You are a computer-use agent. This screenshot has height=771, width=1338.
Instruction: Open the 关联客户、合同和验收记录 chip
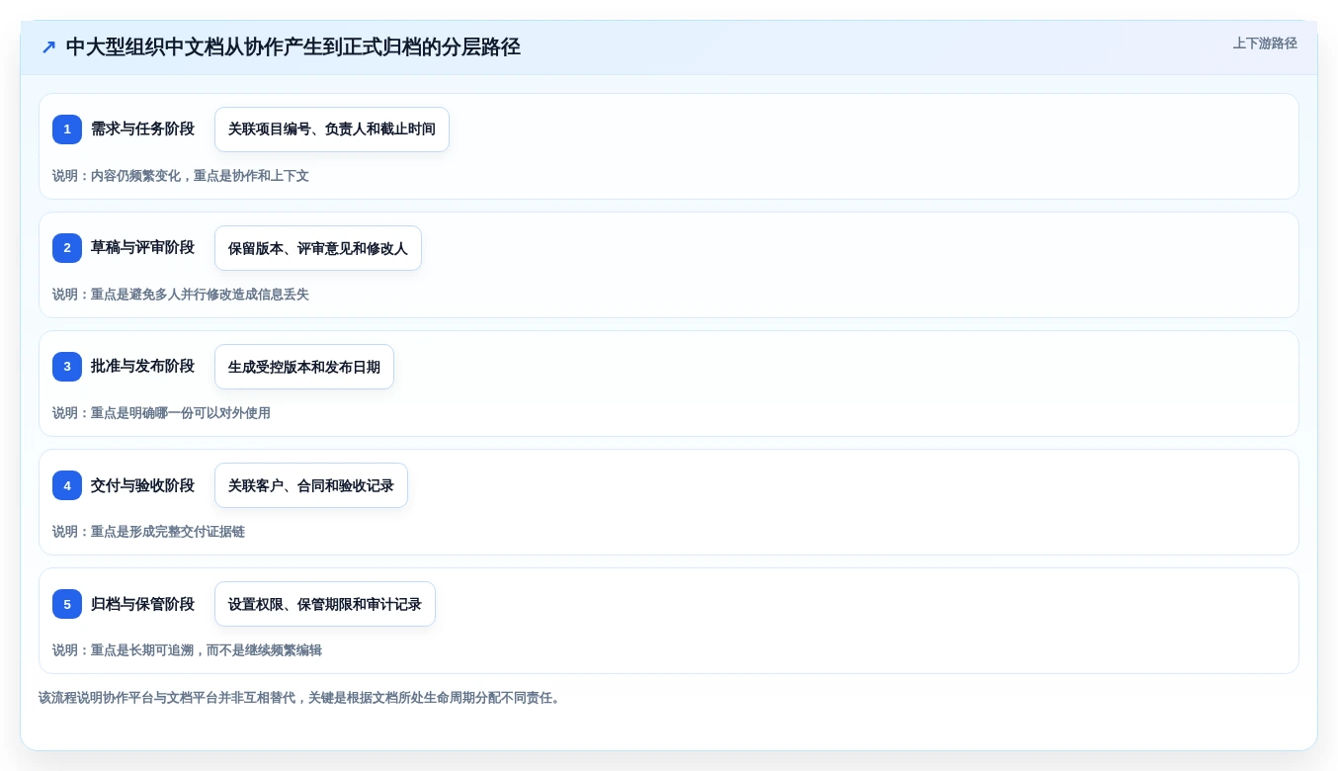coord(311,485)
